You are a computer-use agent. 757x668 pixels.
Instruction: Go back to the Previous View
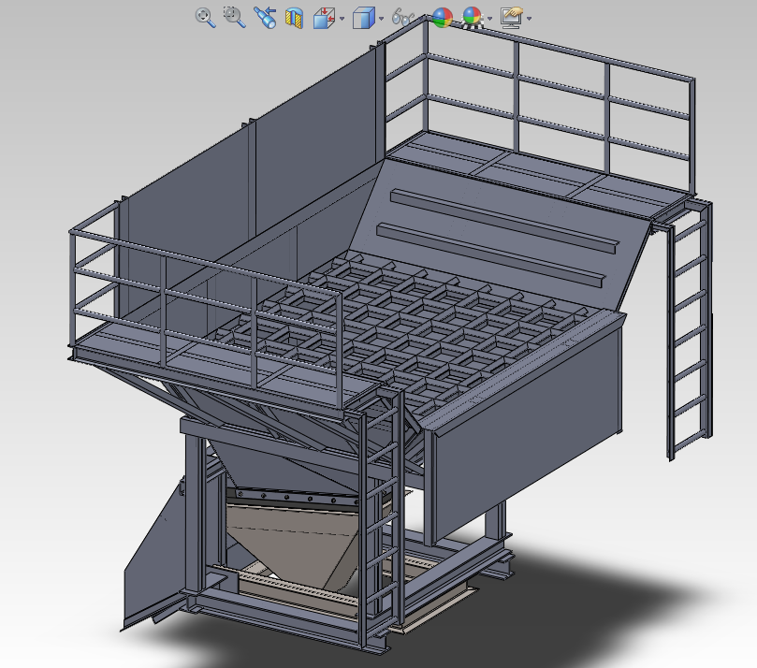pyautogui.click(x=265, y=18)
